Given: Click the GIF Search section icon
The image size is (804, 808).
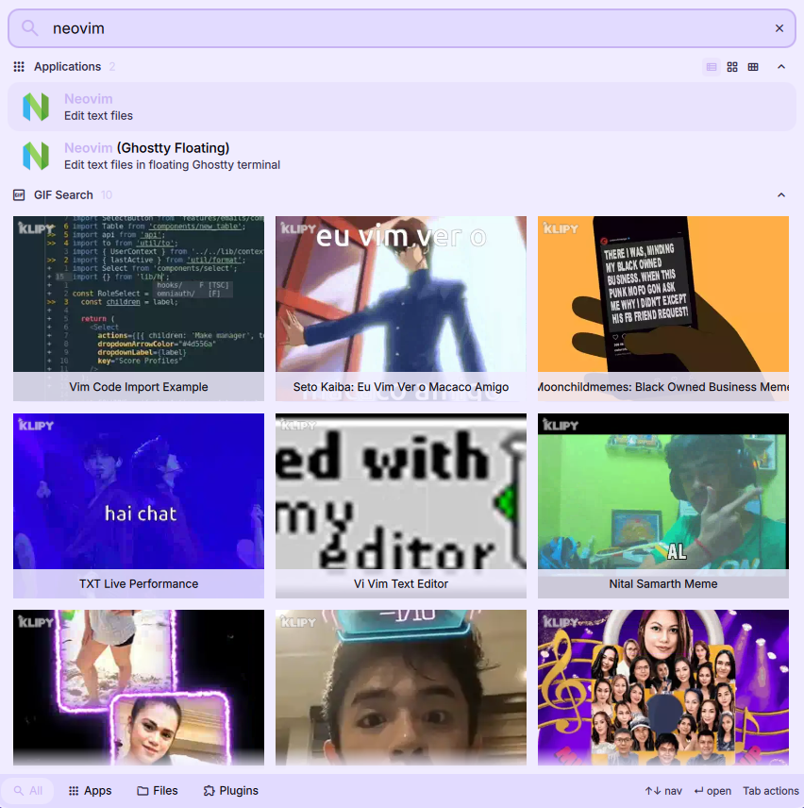Looking at the screenshot, I should click(18, 194).
